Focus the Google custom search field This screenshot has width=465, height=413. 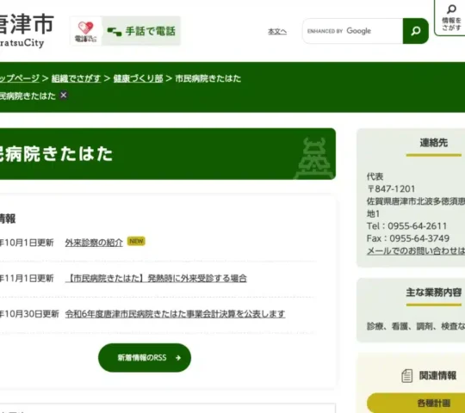tap(352, 31)
